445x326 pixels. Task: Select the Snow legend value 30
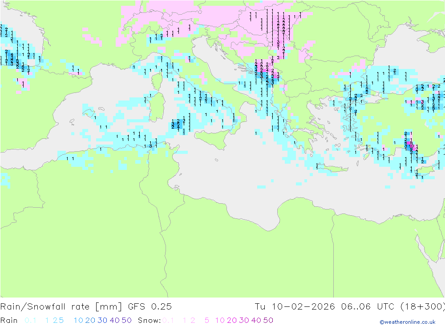(244, 320)
